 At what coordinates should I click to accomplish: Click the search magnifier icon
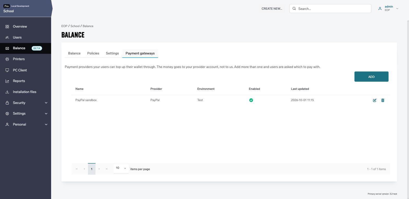tap(294, 9)
